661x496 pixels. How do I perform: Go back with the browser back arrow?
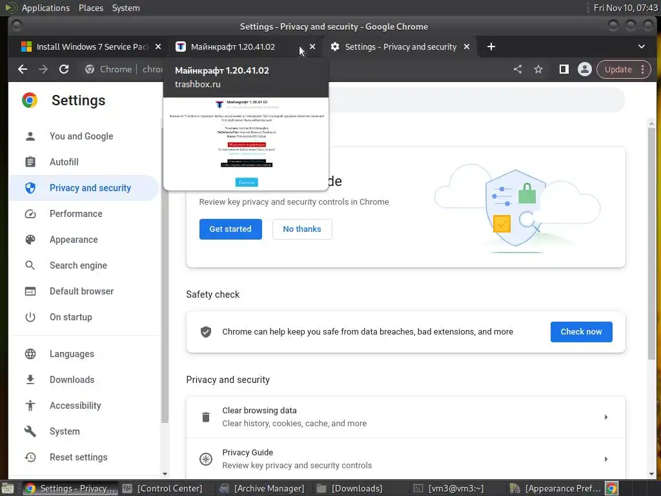click(23, 69)
